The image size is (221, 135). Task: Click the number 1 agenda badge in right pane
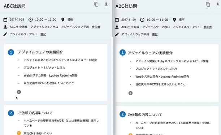[x=122, y=53]
